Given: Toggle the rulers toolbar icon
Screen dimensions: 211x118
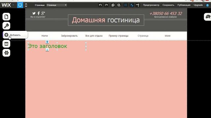Looking at the screenshot, I should pyautogui.click(x=137, y=5).
